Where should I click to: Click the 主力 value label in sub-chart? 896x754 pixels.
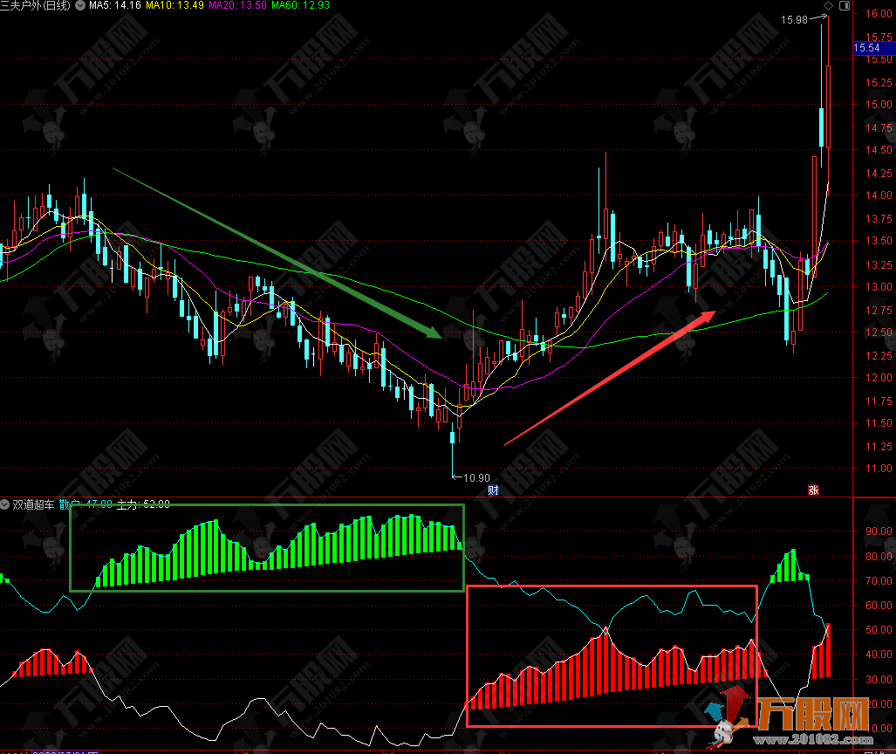point(142,504)
